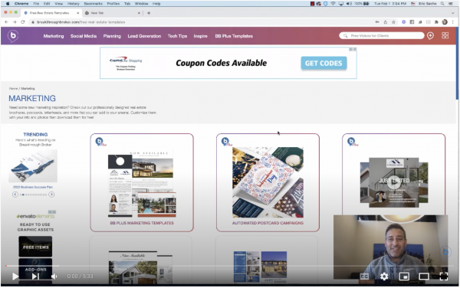Expand the Chrome tab search chevron
This screenshot has height=288, width=460.
pyautogui.click(x=453, y=13)
